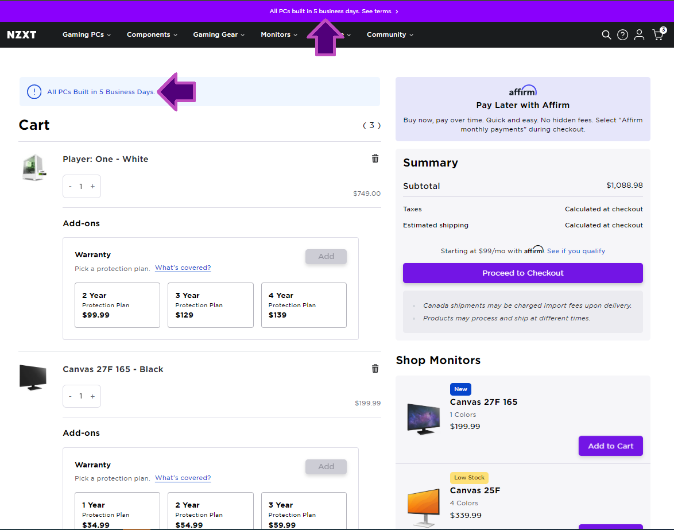The width and height of the screenshot is (674, 530).
Task: Click 'Calculated at checkout' beside Estimated shipping
Action: coord(604,225)
